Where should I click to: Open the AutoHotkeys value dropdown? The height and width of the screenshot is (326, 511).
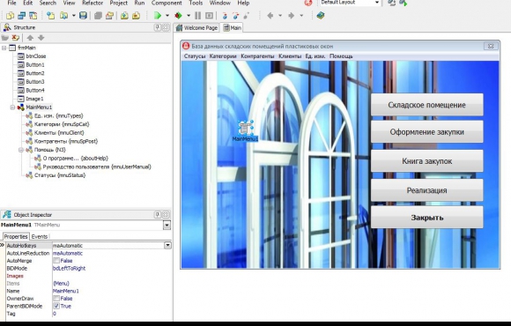(x=167, y=245)
